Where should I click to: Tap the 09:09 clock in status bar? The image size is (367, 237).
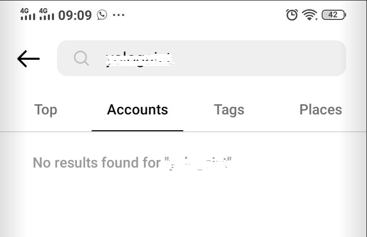[75, 15]
